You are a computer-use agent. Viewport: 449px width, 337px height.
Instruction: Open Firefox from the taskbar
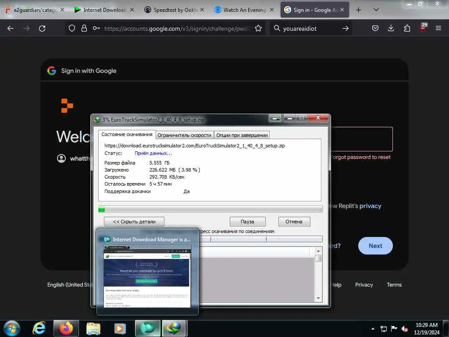pyautogui.click(x=66, y=328)
